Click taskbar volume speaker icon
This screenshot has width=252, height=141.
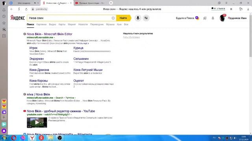pos(235,138)
